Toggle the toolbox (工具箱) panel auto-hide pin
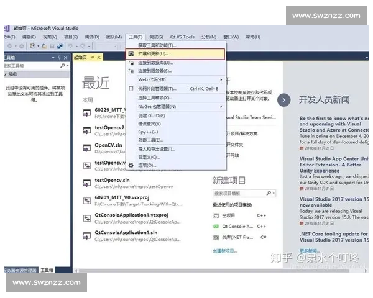 pos(59,58)
